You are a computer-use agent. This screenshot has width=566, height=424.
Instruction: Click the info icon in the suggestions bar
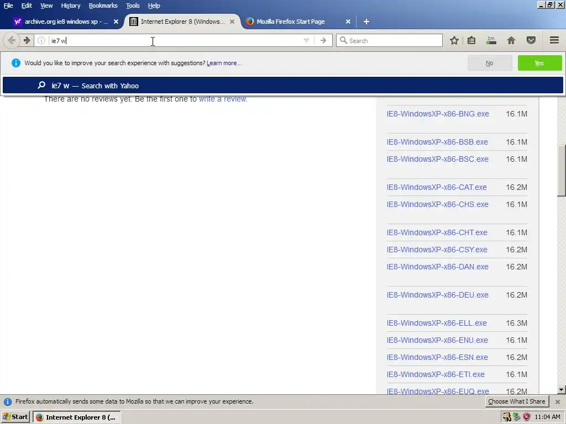tap(15, 63)
